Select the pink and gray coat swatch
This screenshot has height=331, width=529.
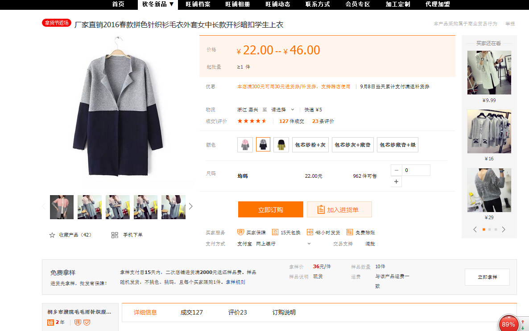click(x=245, y=145)
